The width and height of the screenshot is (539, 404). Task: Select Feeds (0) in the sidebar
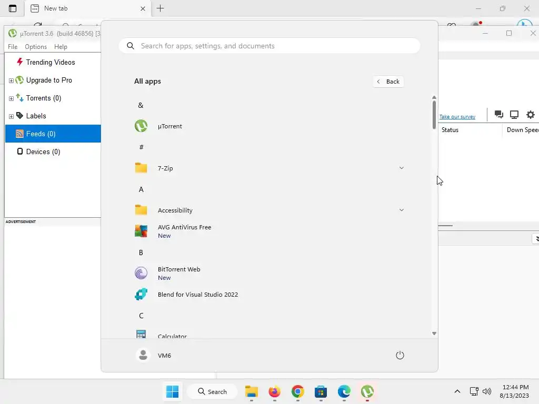coord(53,134)
